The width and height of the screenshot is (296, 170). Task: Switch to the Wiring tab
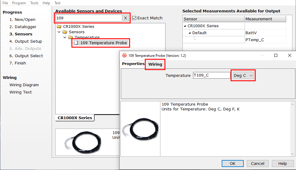point(155,64)
